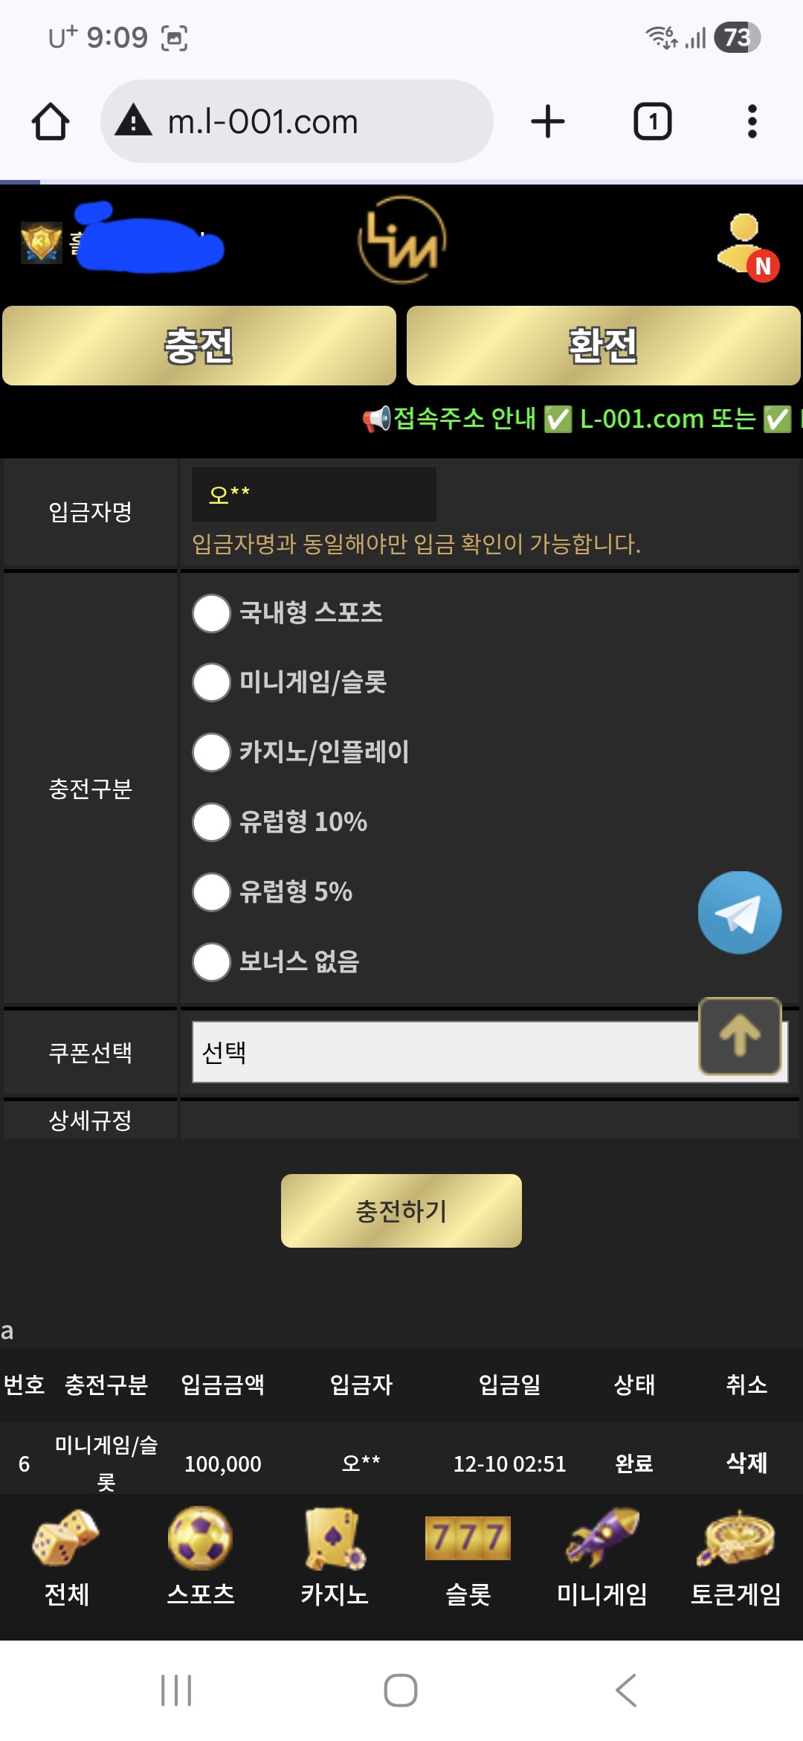Choose 유럽형 10% radio option
This screenshot has height=1741, width=803.
coord(212,822)
